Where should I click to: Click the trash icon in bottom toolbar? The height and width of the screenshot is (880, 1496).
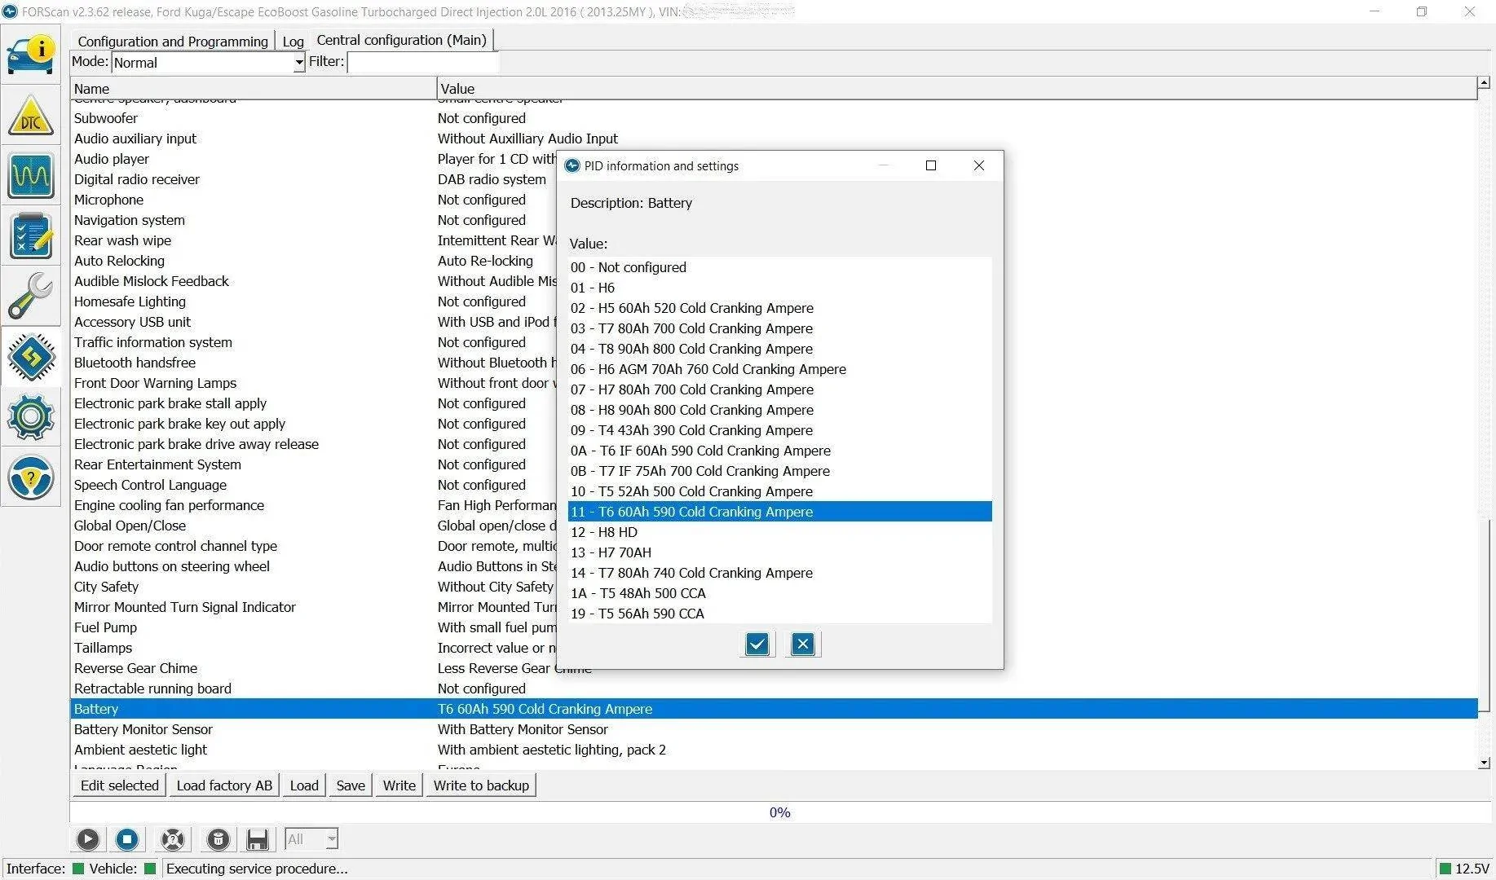(x=218, y=839)
